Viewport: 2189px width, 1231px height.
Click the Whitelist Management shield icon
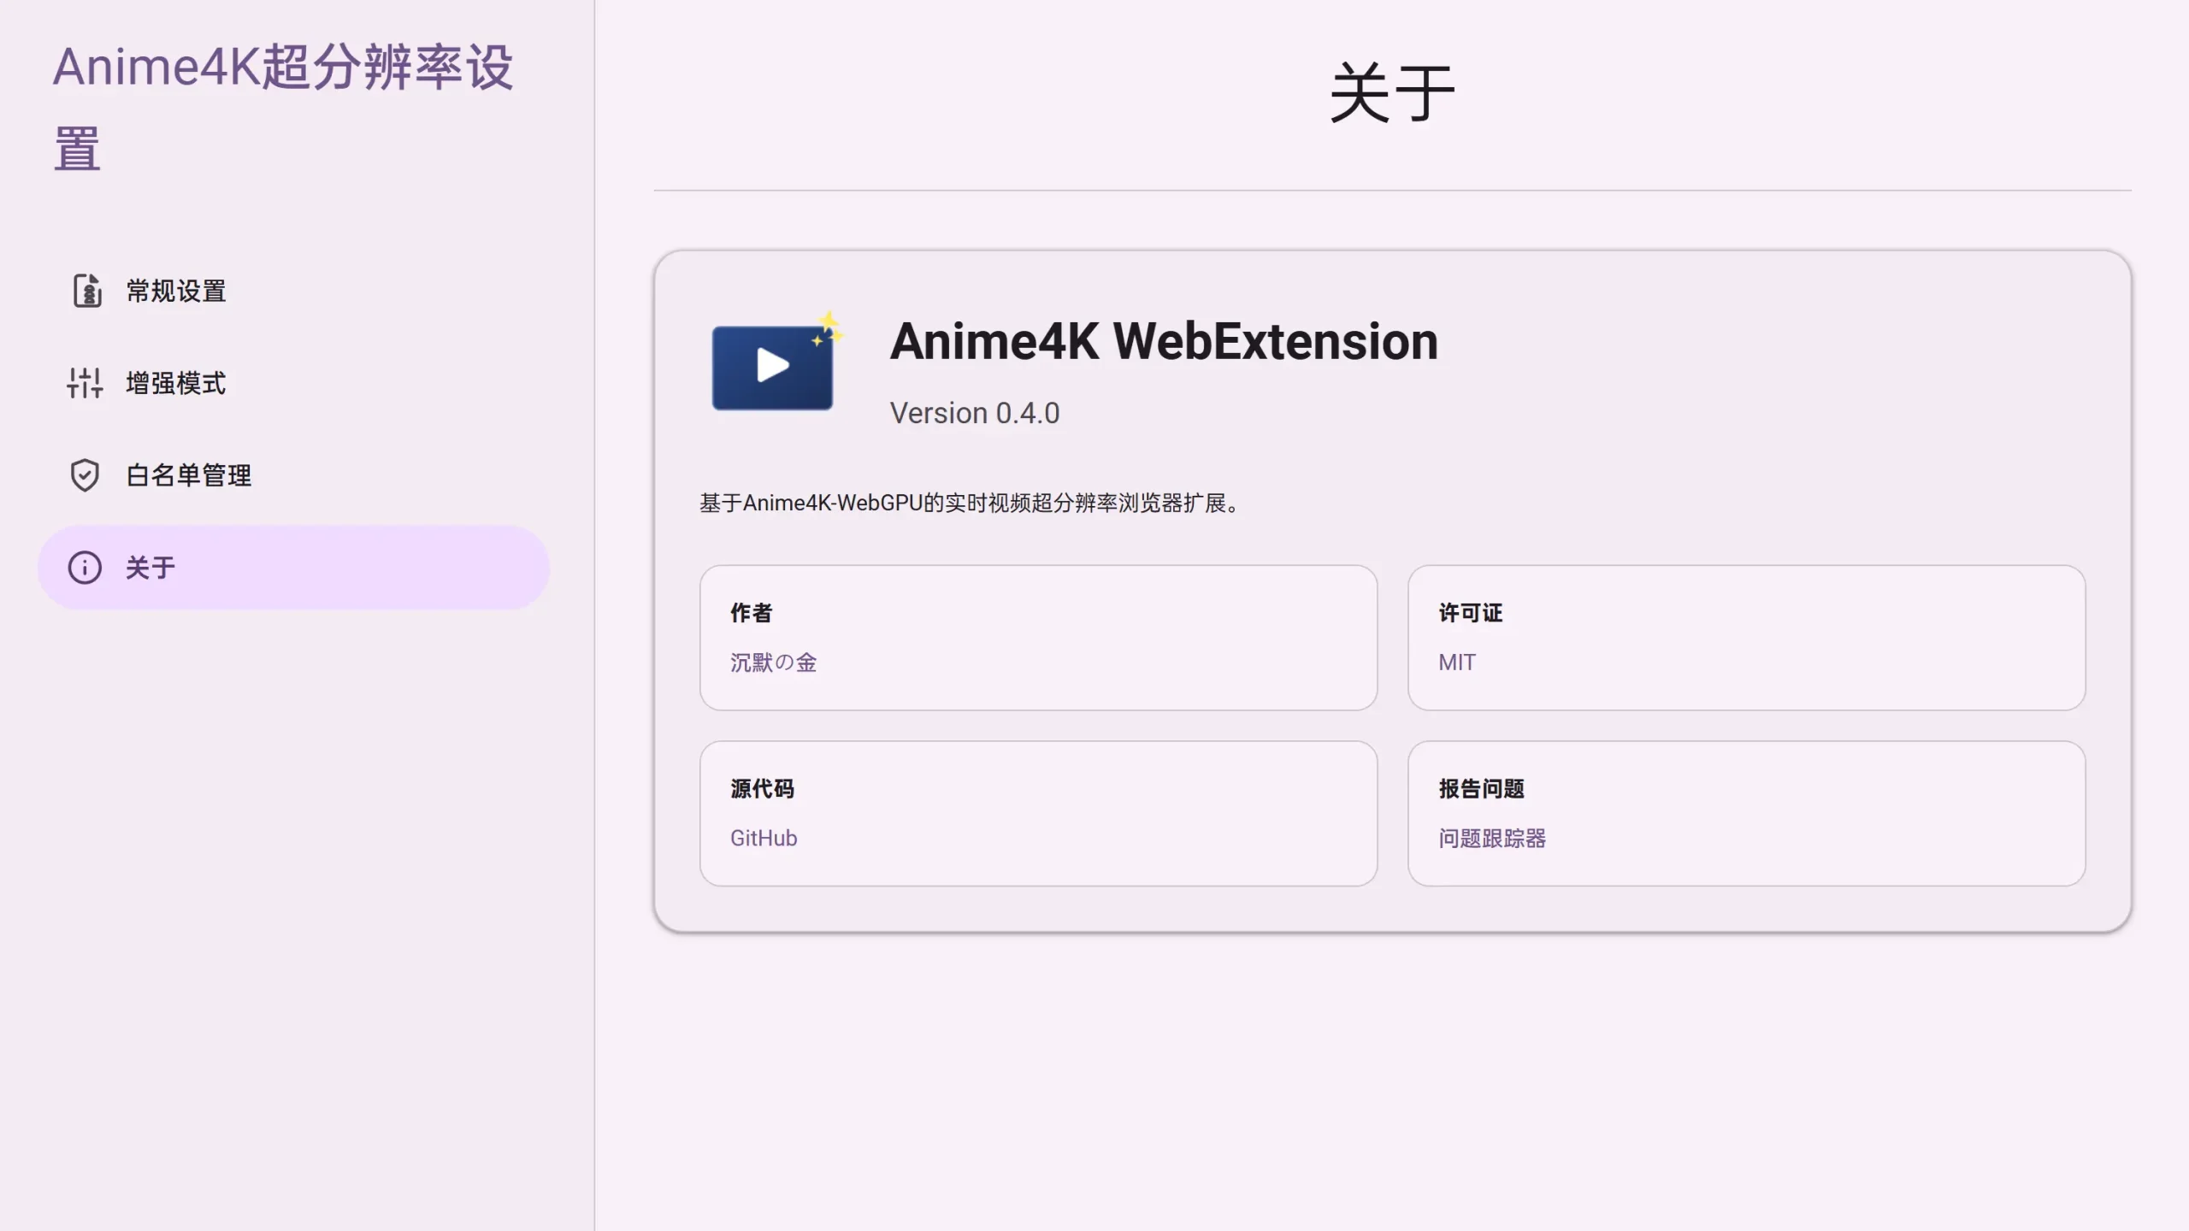(x=85, y=475)
